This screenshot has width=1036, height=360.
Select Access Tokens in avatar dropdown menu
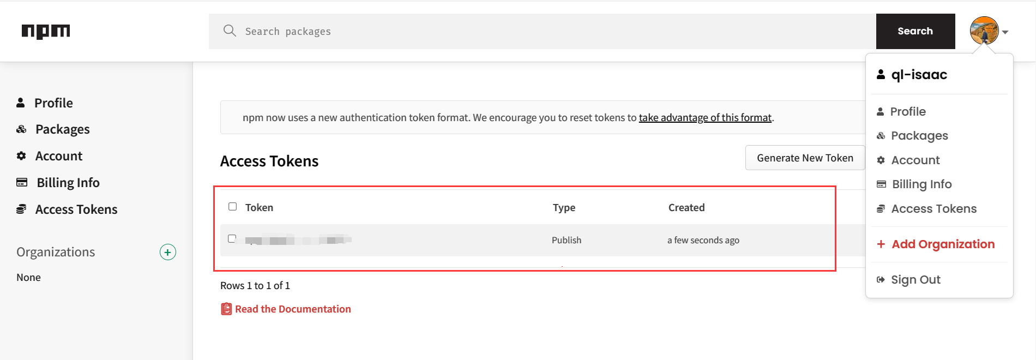934,208
